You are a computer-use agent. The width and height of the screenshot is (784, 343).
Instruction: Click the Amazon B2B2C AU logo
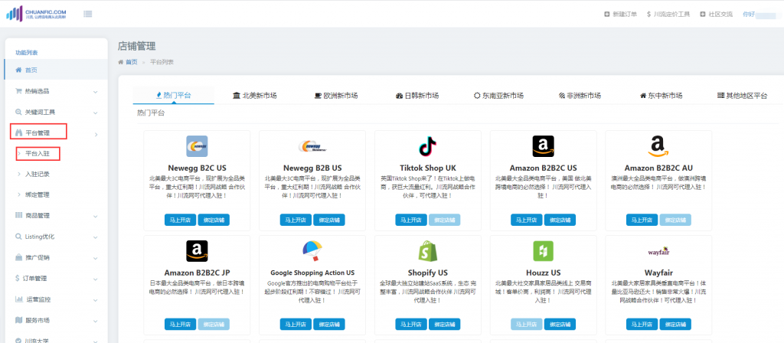658,146
